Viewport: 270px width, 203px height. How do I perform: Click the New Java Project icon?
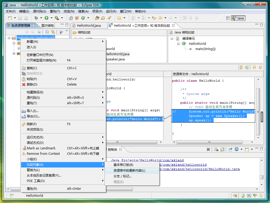pyautogui.click(x=71, y=18)
